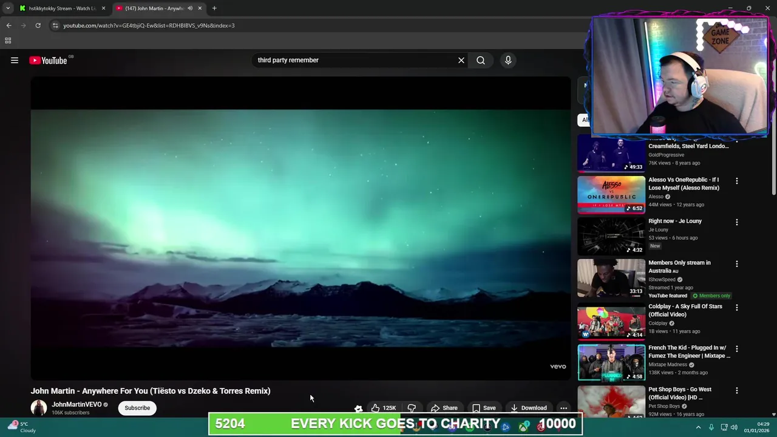Screen dimensions: 777x437
Task: Close the hstikkytokky Stream tab
Action: [103, 8]
